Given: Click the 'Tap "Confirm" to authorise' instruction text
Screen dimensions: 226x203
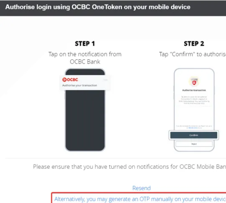Looking at the screenshot, I should tap(193, 54).
